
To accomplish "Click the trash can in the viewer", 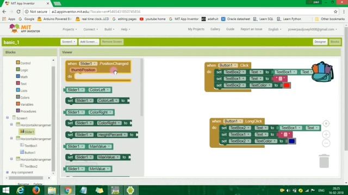I will coord(324,161).
